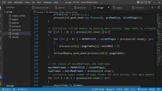This screenshot has width=162, height=91.
Task: Open the Help menu
Action: point(56,2)
